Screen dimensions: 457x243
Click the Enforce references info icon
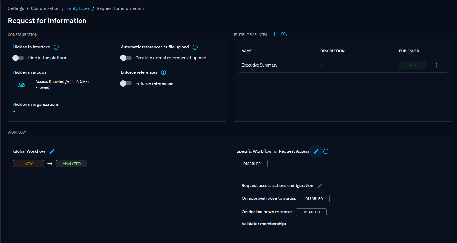(164, 72)
